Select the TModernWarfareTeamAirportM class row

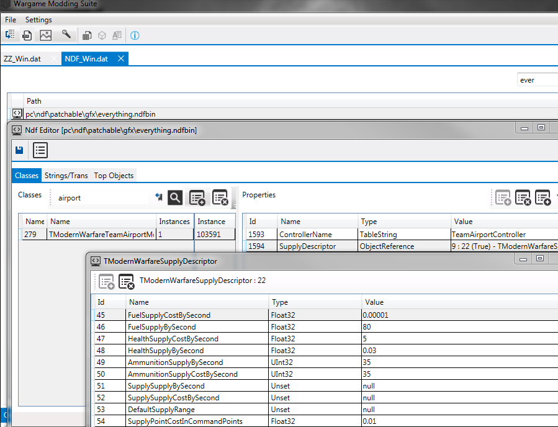[x=107, y=235]
